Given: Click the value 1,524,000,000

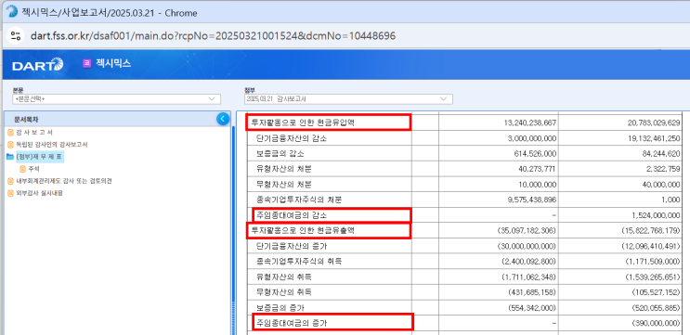Looking at the screenshot, I should (x=656, y=215).
